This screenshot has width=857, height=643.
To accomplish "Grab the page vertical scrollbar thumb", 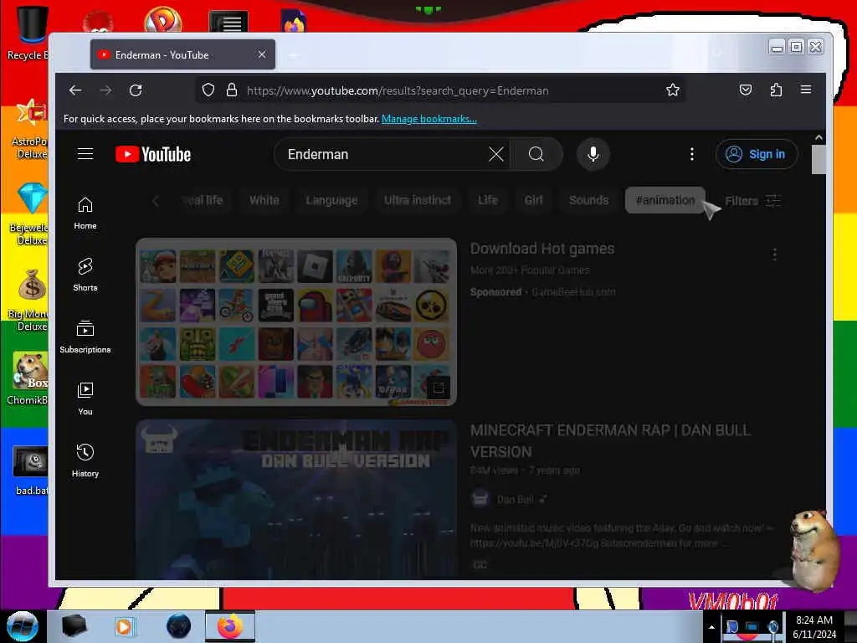I will 819,159.
